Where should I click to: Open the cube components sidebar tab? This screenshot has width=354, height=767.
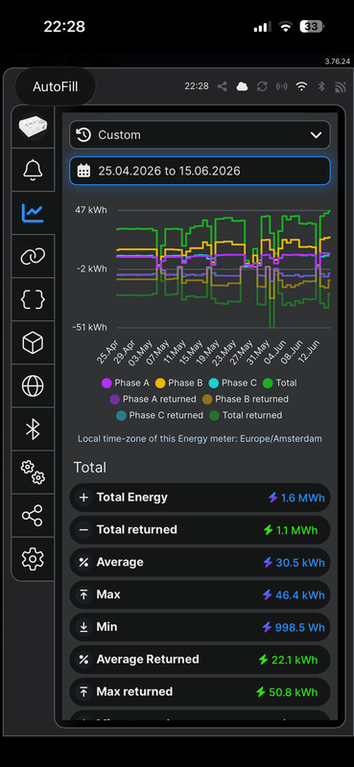(x=33, y=342)
